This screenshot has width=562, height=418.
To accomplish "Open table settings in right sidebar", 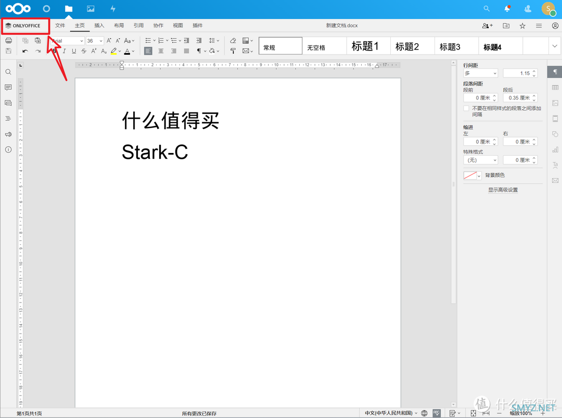I will point(555,87).
